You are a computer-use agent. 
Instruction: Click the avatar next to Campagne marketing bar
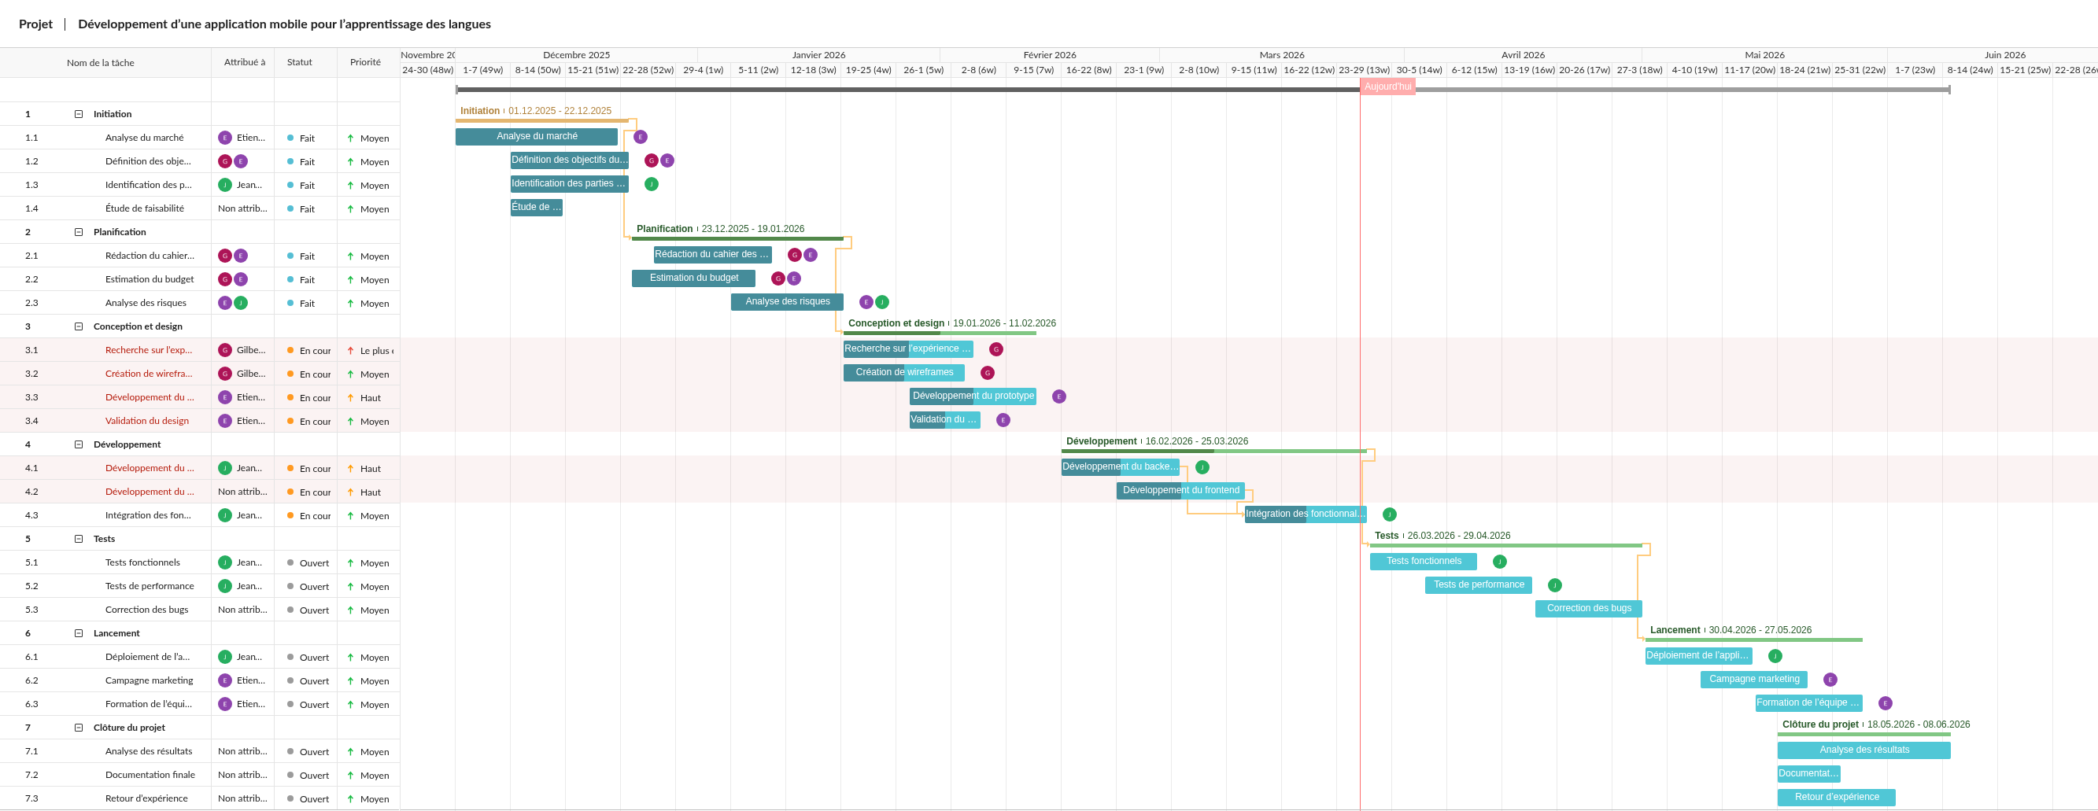(1830, 680)
